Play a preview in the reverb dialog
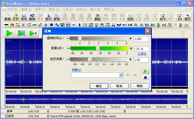The image size is (194, 119). (x=146, y=71)
